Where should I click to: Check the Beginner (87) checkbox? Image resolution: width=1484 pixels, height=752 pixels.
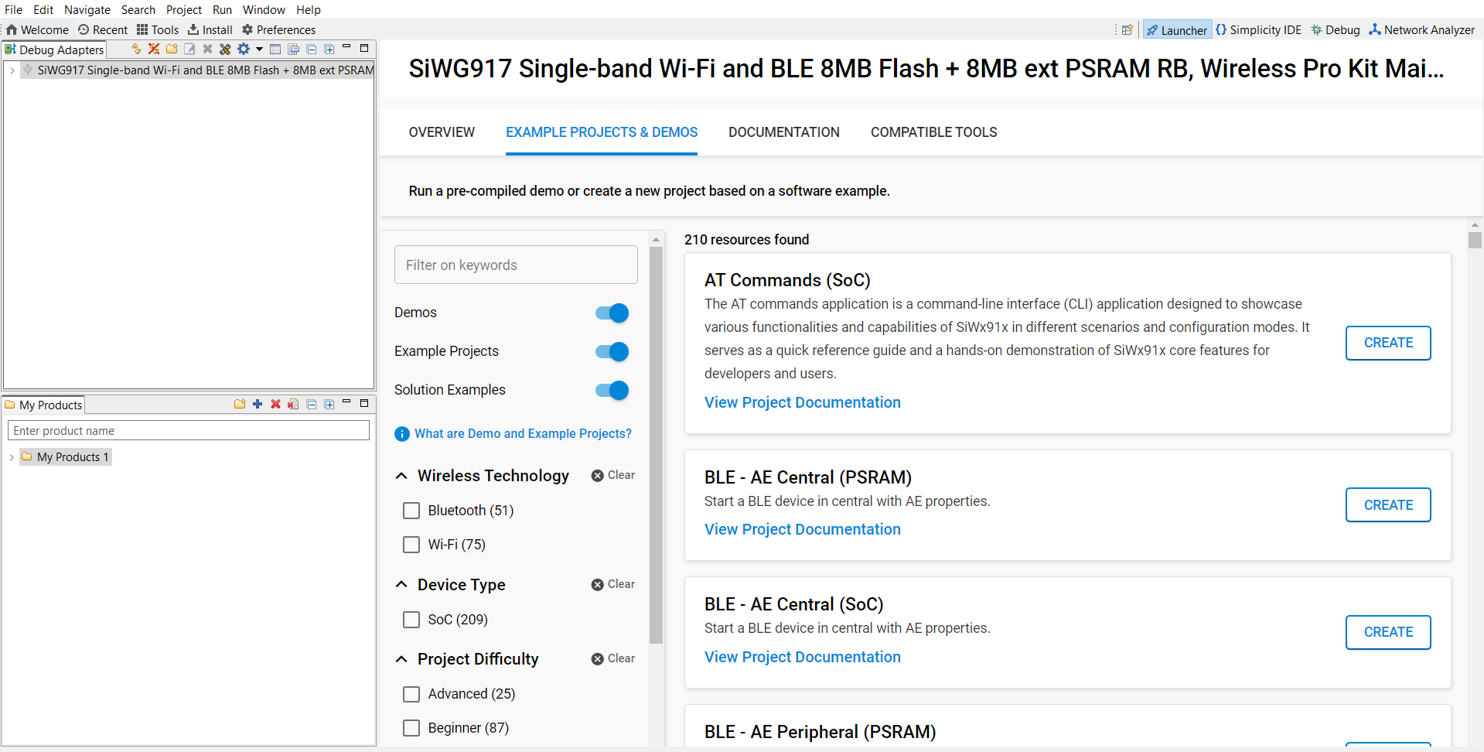tap(411, 728)
